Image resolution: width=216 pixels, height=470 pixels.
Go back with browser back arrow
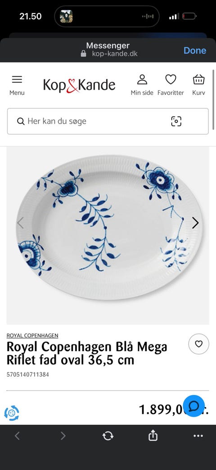(18, 436)
